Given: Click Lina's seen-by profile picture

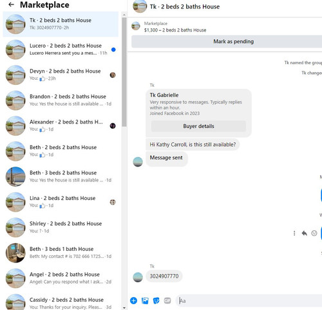Looking at the screenshot, I should point(113,202).
